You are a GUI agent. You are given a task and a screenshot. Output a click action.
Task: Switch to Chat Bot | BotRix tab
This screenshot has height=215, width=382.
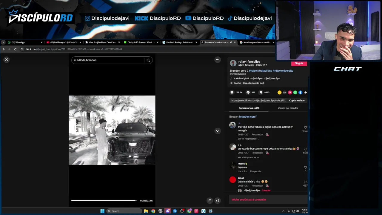pos(102,42)
